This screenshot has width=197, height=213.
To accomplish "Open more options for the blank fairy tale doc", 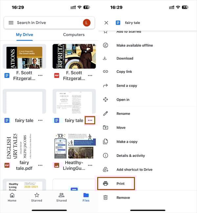I will pyautogui.click(x=40, y=120).
